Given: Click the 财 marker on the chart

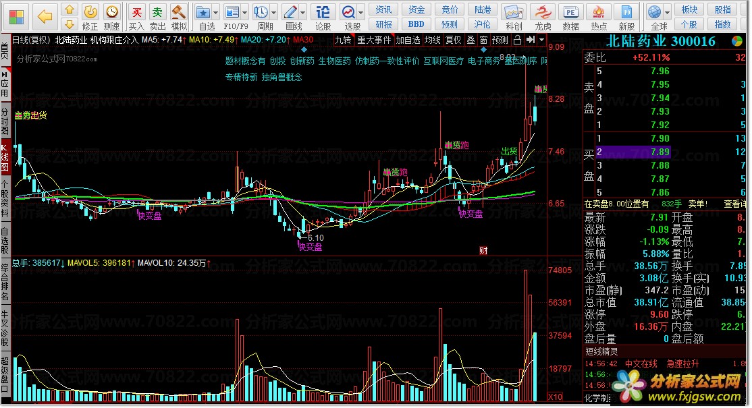Looking at the screenshot, I should tap(483, 251).
